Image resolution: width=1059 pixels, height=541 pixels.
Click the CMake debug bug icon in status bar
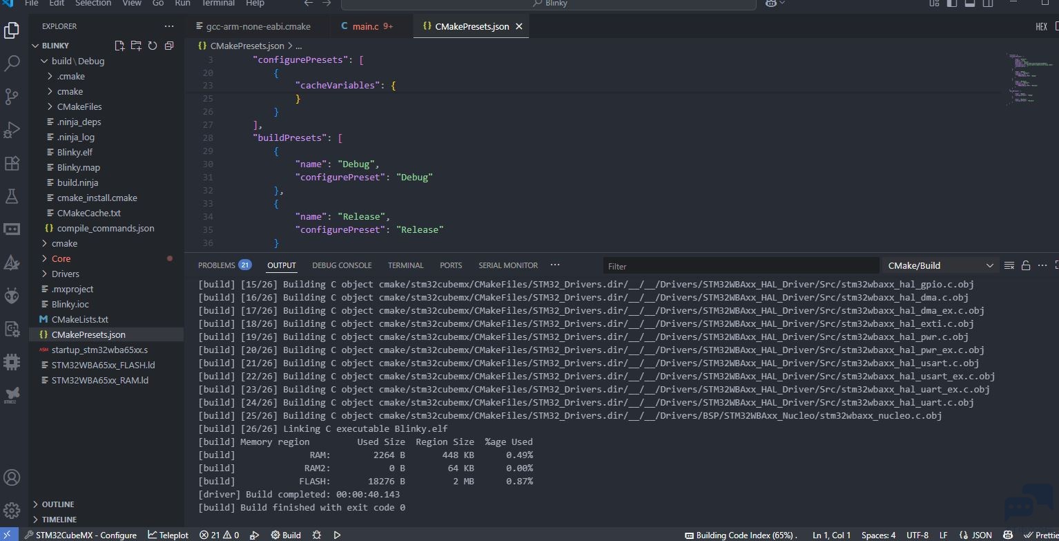(x=317, y=535)
